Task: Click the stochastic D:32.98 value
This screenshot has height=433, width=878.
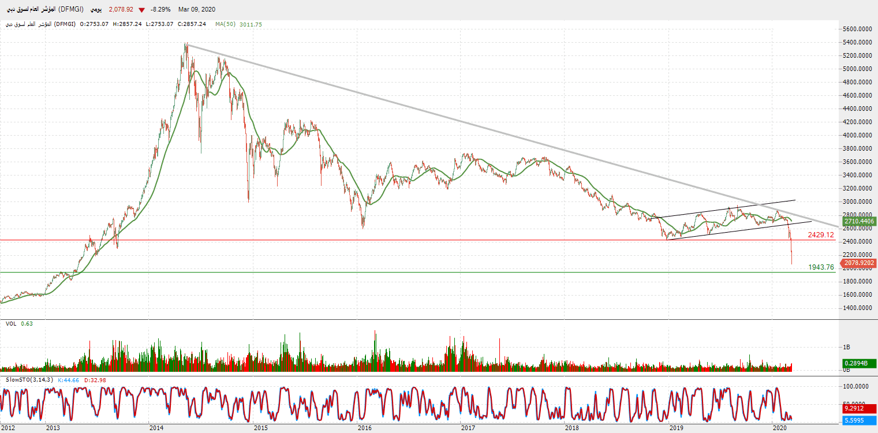Action: pyautogui.click(x=95, y=380)
